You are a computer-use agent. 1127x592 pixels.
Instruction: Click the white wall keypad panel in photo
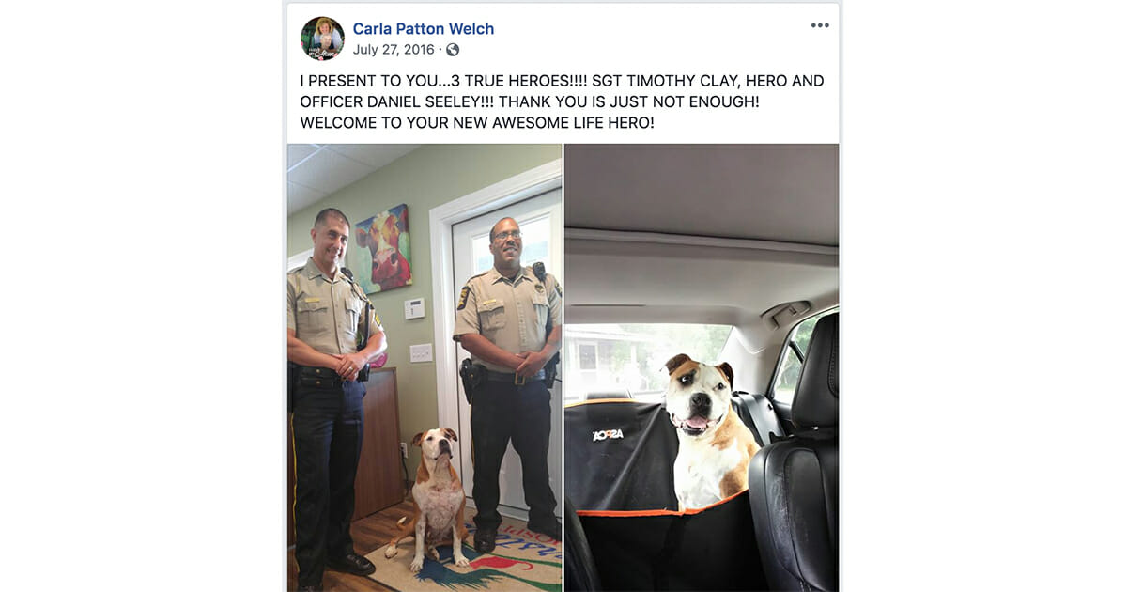415,308
